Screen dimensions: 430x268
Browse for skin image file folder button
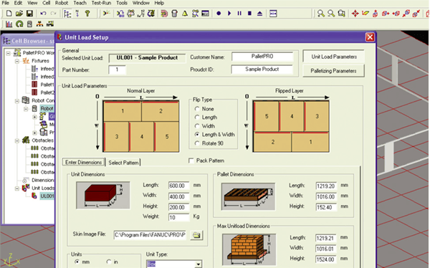click(x=196, y=235)
